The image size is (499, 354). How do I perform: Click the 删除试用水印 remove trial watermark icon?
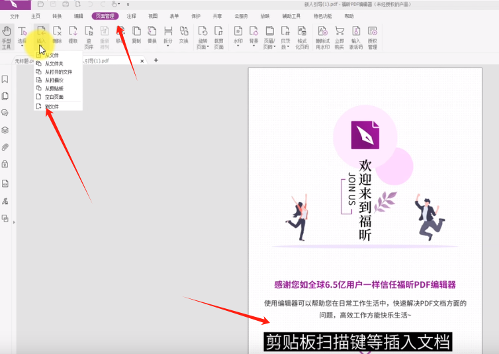point(322,37)
